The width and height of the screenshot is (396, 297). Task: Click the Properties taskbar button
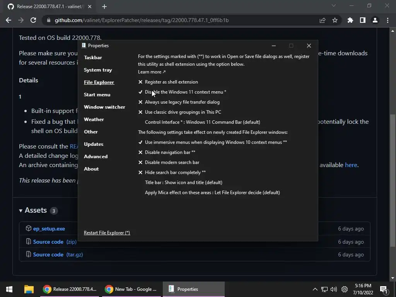[x=194, y=289]
